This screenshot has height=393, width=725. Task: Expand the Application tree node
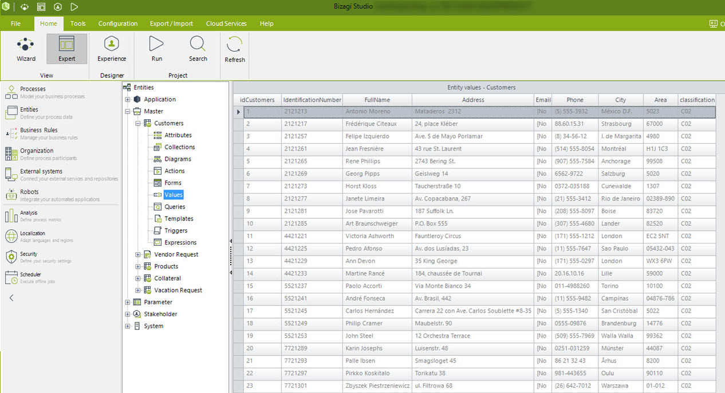click(128, 100)
